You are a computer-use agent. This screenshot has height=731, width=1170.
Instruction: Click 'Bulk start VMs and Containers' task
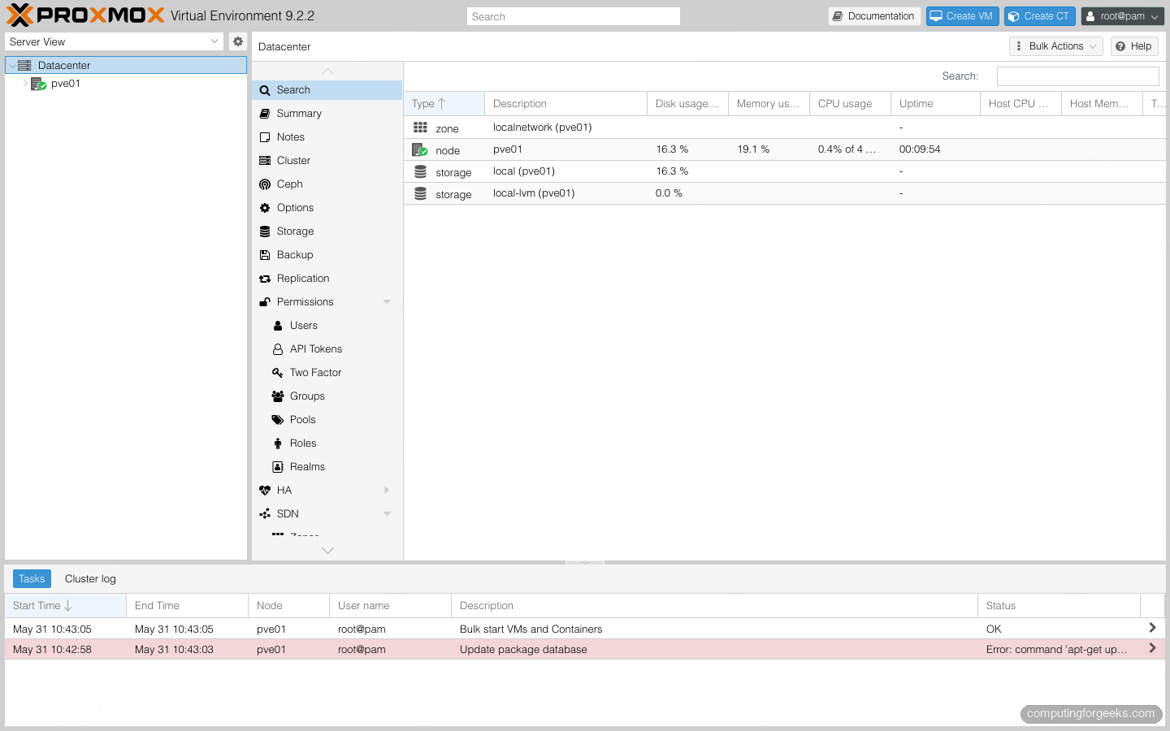coord(531,629)
